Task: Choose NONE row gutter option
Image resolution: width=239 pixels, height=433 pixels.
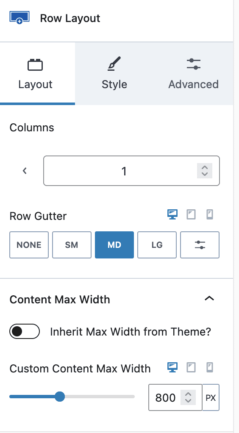Action: (x=29, y=245)
